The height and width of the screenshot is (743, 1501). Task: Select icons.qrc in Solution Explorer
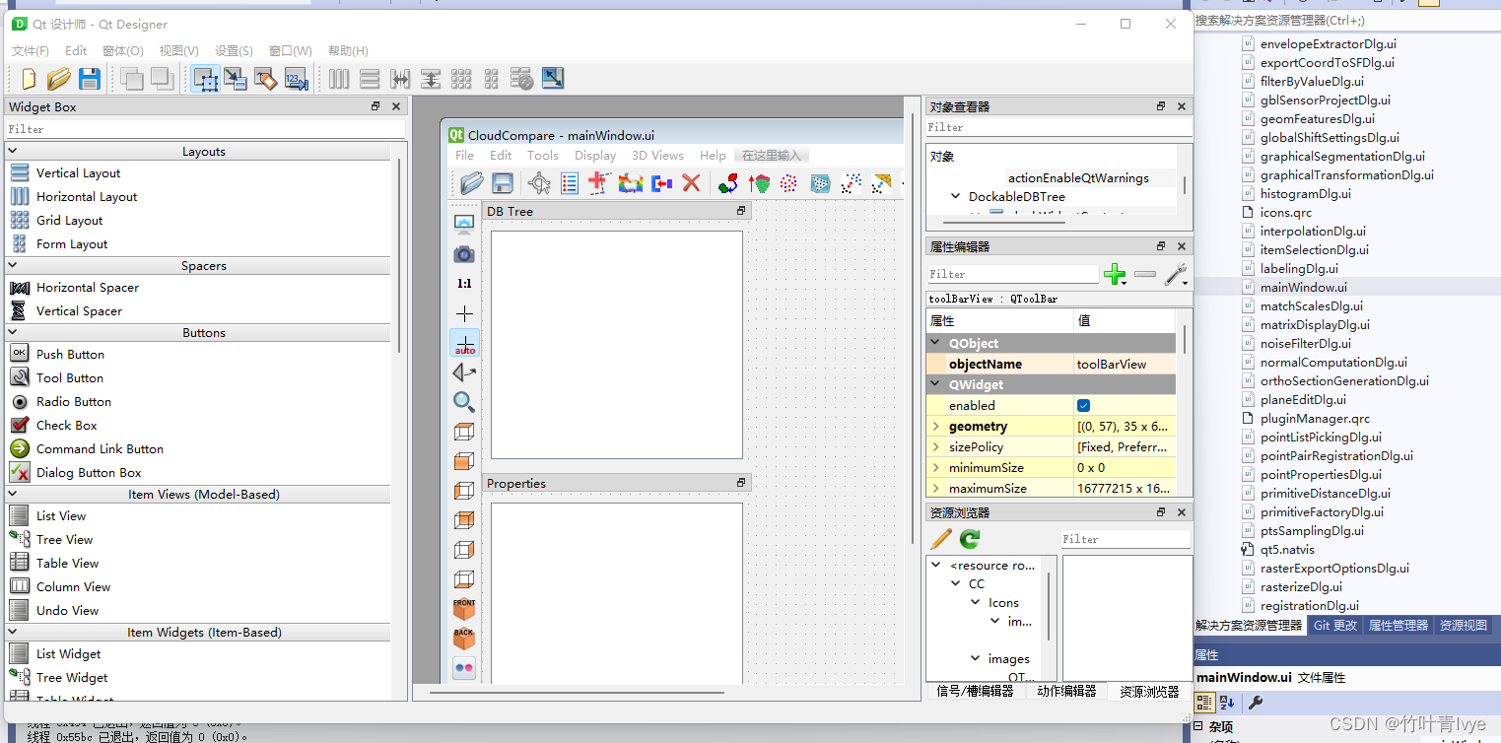(x=1285, y=213)
